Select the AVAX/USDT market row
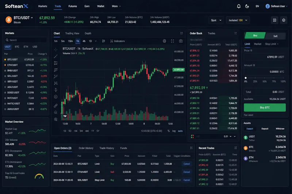The width and height of the screenshot is (292, 194). click(x=26, y=109)
